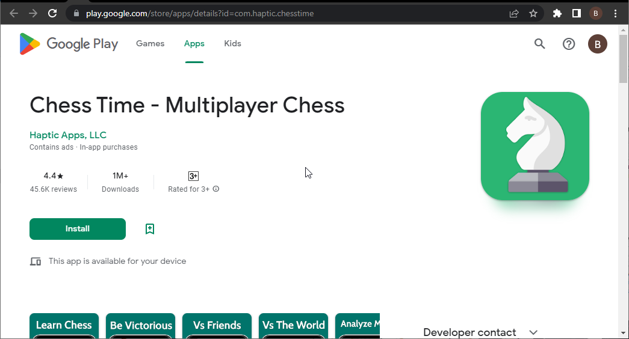629x339 pixels.
Task: Open the Analyze screenshot thumbnail
Action: point(358,326)
